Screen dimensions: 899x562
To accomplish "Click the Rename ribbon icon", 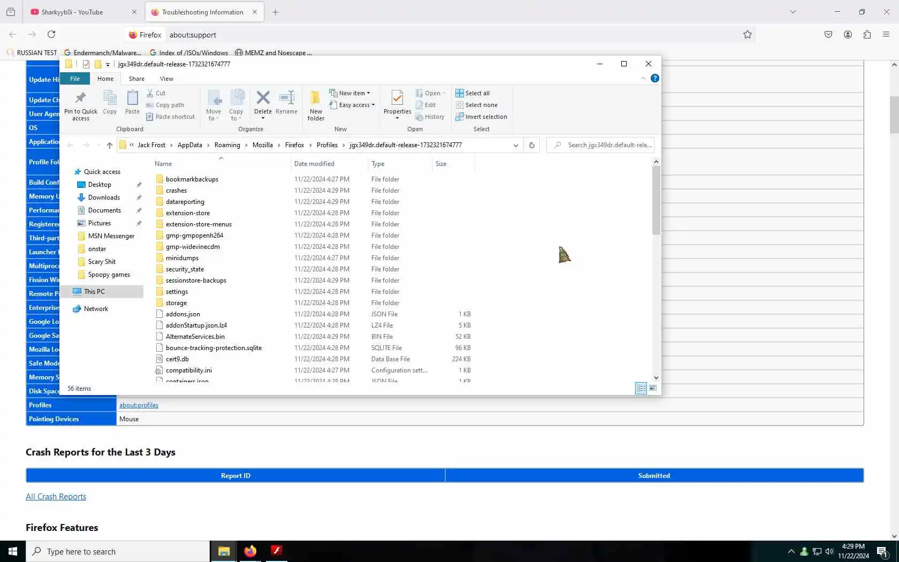I will (287, 102).
